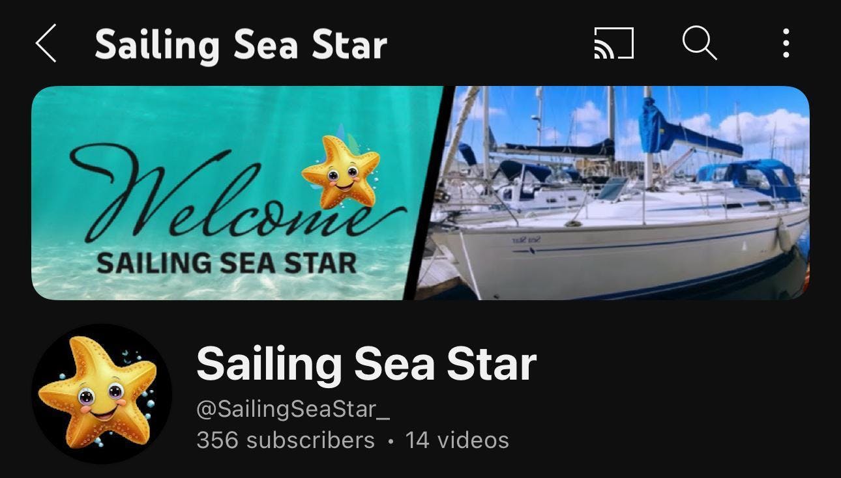841x478 pixels.
Task: Tap the large Sailing Sea Star channel name
Action: click(x=366, y=363)
